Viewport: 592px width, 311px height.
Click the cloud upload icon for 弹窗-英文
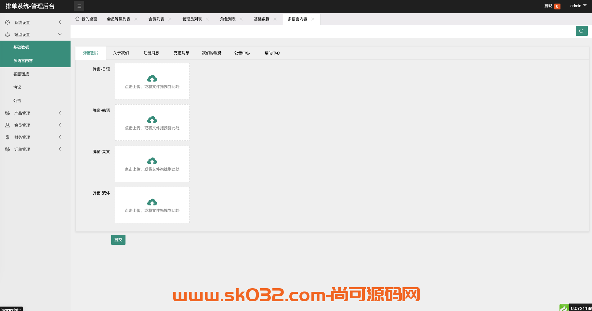[x=152, y=161]
